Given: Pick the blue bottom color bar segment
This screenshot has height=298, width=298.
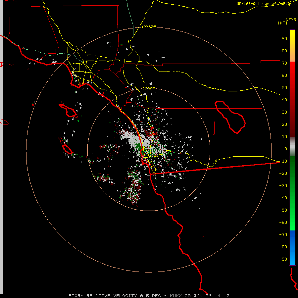Looking at the screenshot, I should pos(292,248).
